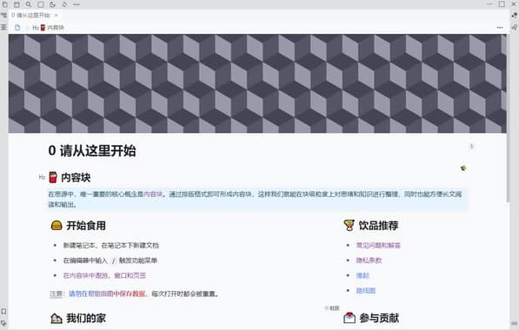Click the envelope emoji beside 参与贡献
Screen dimensions: 519x330
coord(349,318)
